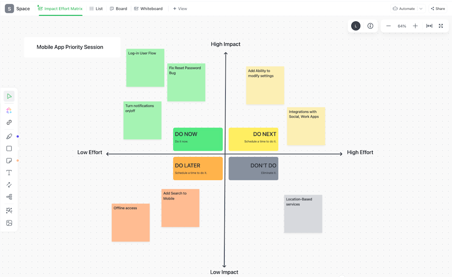Select the Text tool
This screenshot has width=452, height=277.
pyautogui.click(x=9, y=172)
